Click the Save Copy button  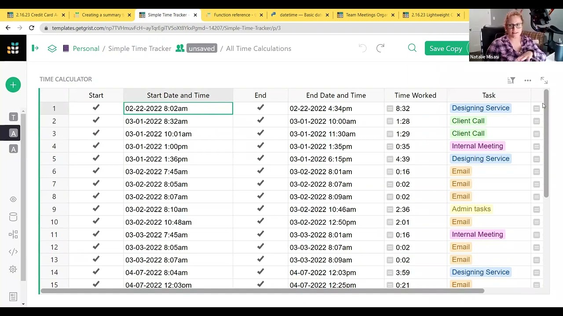coord(447,48)
